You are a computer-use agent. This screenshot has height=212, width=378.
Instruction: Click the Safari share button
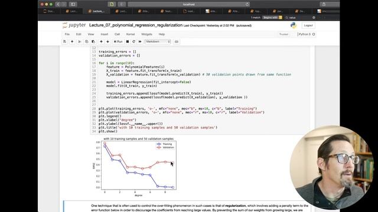point(324,4)
